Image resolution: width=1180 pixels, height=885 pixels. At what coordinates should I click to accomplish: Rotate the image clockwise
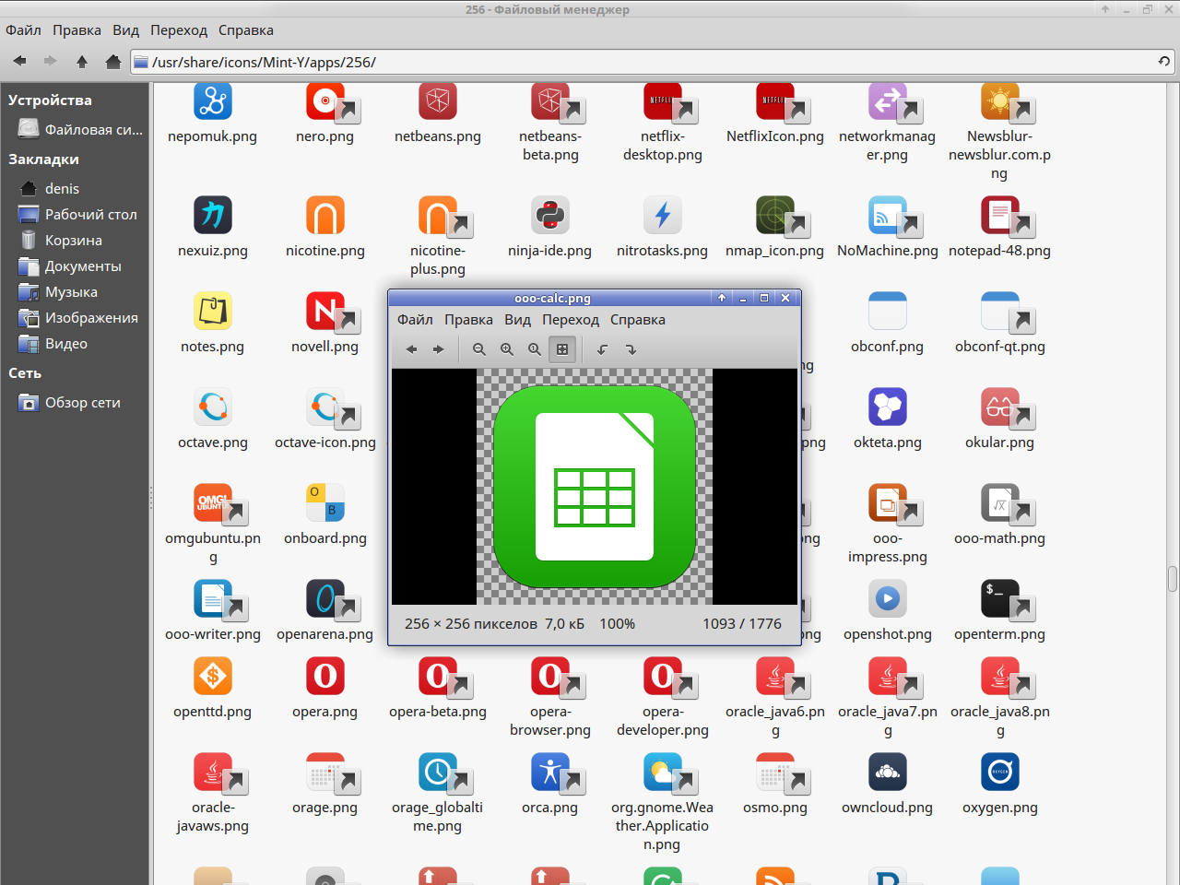631,349
